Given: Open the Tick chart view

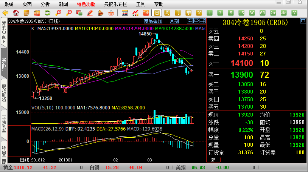Looking at the screenshot, I should pyautogui.click(x=146, y=13).
